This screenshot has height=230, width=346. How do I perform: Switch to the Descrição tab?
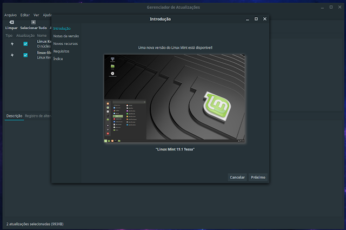click(x=14, y=116)
